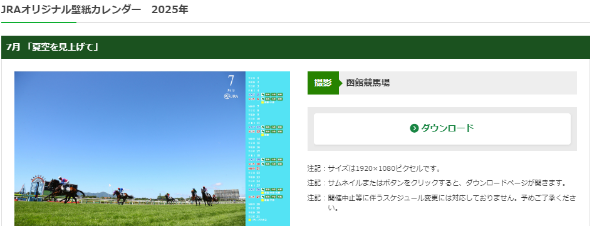Click the JRA logo on the wallpaper
Screen dimensions: 592x226
[231, 96]
